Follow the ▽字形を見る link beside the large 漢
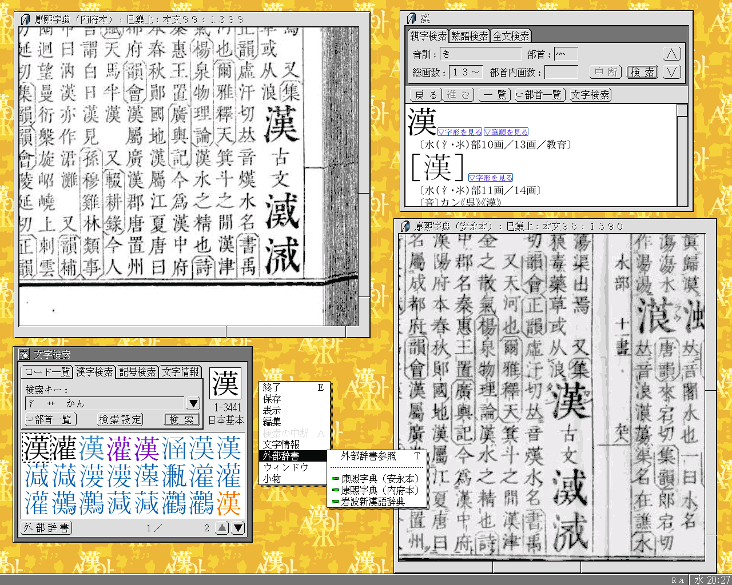This screenshot has height=585, width=732. pos(460,132)
